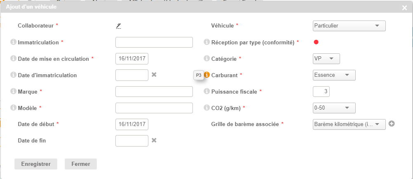Focus the Immatriculation text field
Viewport: 413px width, 179px height.
click(x=154, y=42)
